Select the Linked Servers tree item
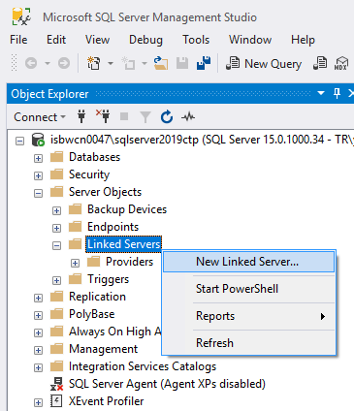This screenshot has width=354, height=411. pyautogui.click(x=124, y=244)
